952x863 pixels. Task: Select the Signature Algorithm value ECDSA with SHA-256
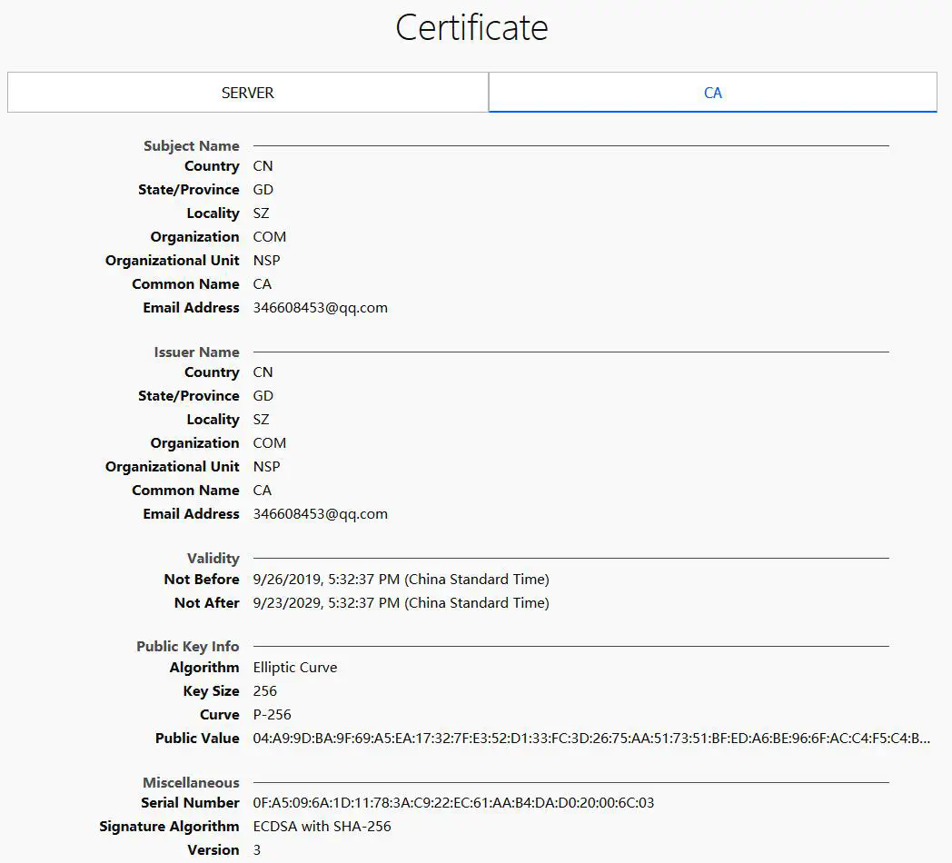pyautogui.click(x=320, y=826)
